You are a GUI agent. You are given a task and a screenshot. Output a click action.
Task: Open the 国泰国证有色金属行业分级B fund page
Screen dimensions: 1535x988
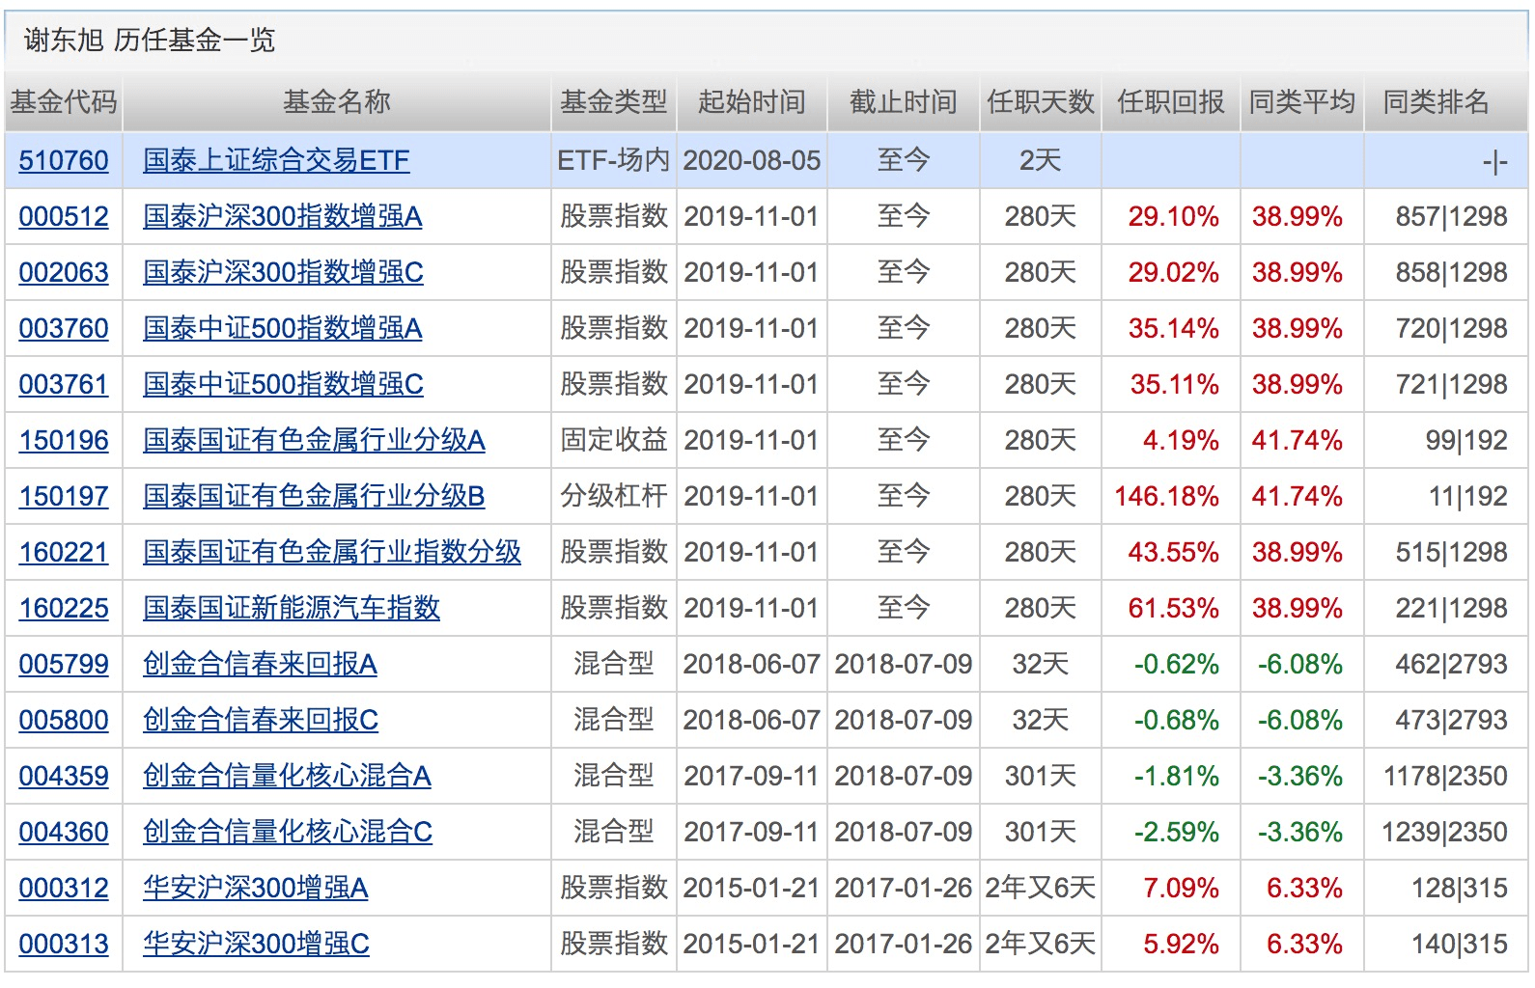point(314,496)
